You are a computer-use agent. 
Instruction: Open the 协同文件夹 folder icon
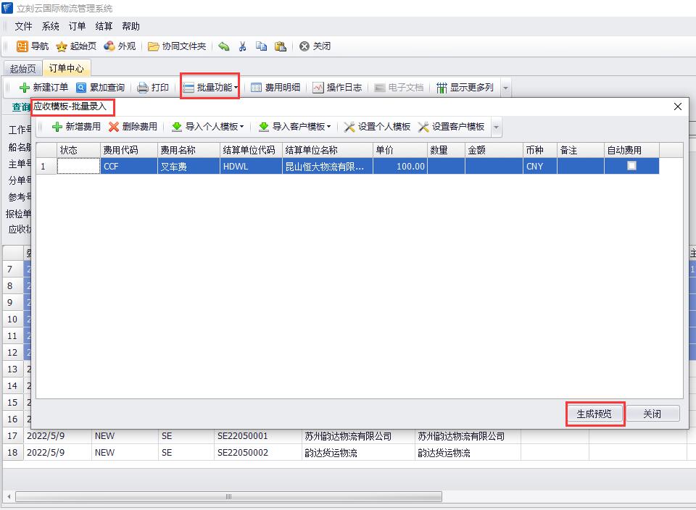click(154, 46)
